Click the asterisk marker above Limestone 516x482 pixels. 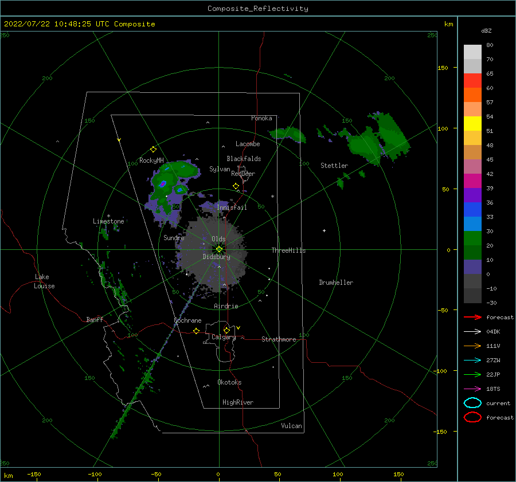pos(108,216)
